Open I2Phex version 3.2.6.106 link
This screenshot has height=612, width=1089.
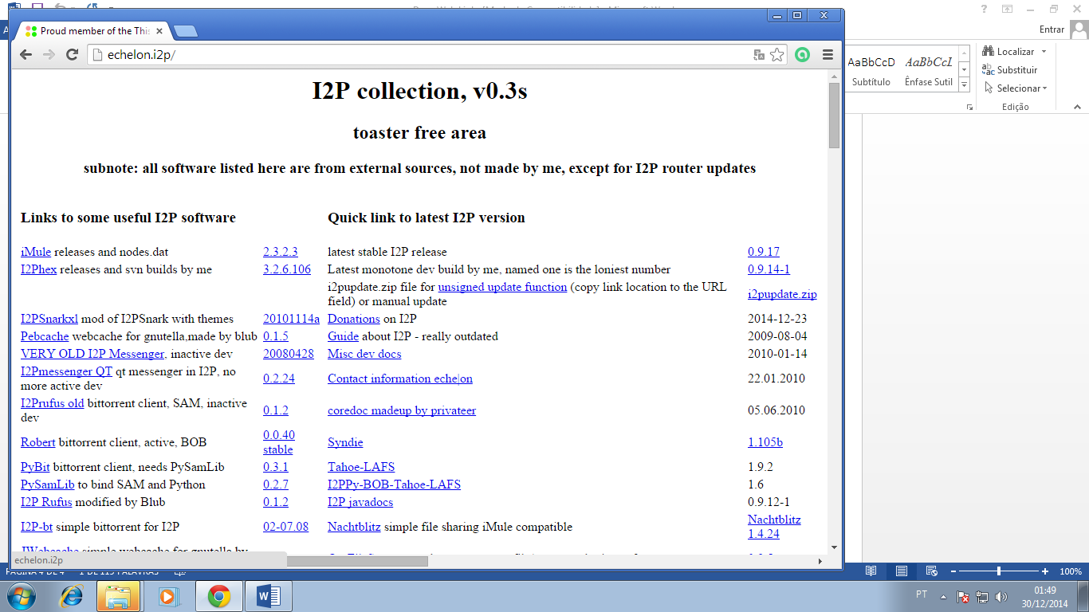(287, 269)
